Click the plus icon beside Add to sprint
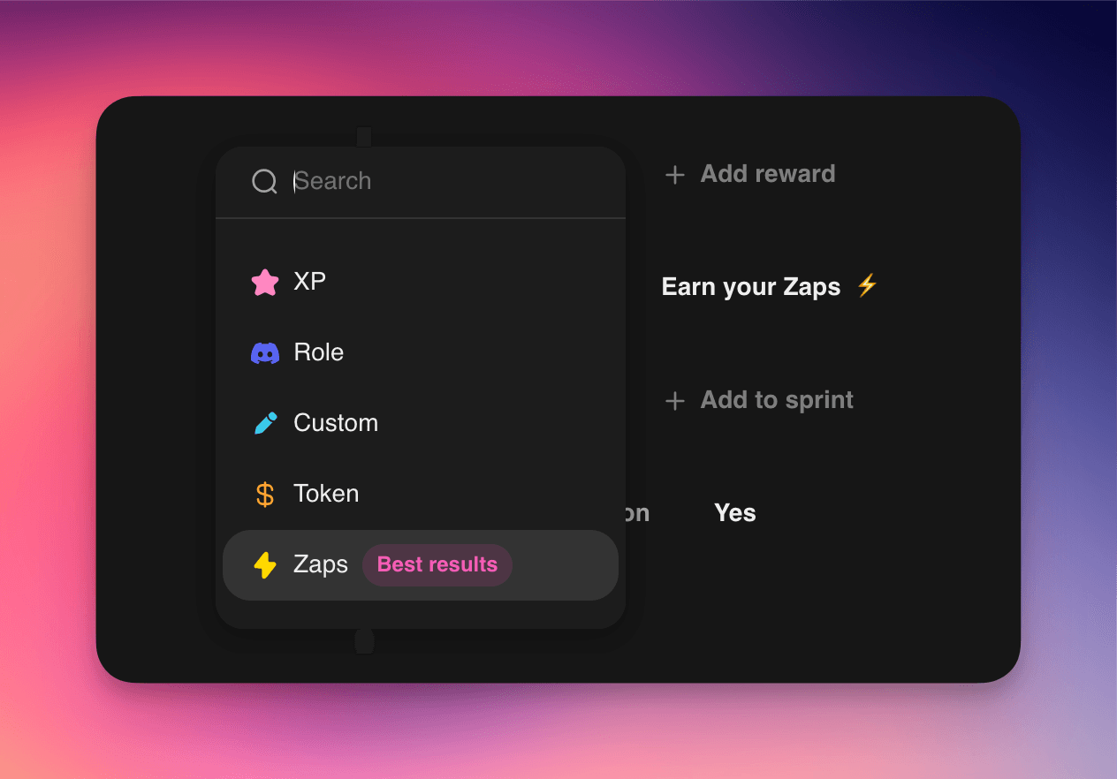The height and width of the screenshot is (779, 1117). tap(675, 401)
